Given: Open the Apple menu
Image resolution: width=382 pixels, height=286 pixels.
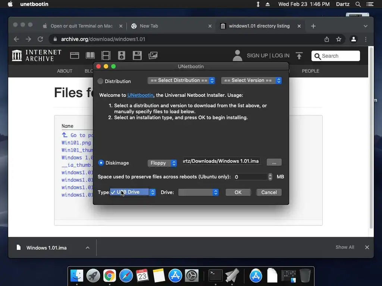Looking at the screenshot, I should [10, 4].
